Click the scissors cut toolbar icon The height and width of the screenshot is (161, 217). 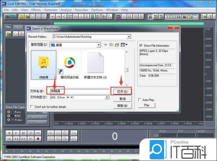tap(81, 17)
